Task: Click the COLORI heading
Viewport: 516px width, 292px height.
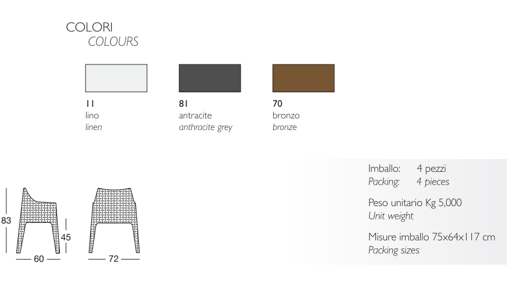Action: [x=89, y=27]
